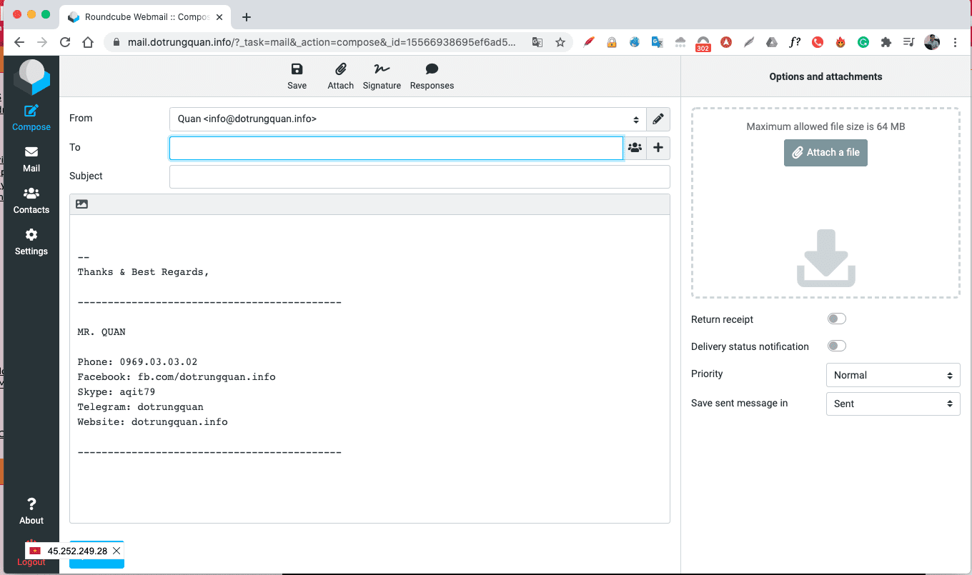Image resolution: width=972 pixels, height=575 pixels.
Task: Open Settings from the sidebar
Action: pyautogui.click(x=31, y=242)
